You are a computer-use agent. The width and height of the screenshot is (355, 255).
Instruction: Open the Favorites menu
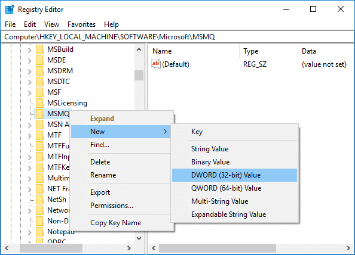[81, 24]
